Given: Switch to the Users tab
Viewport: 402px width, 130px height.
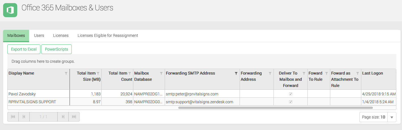Looking at the screenshot, I should 39,36.
